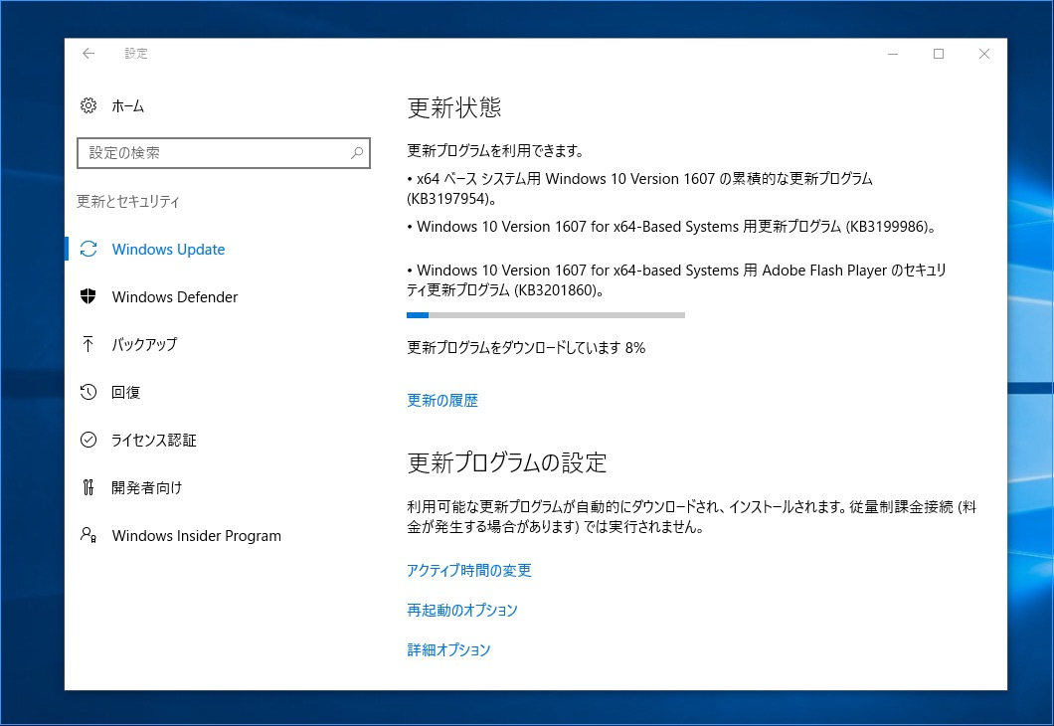Click アクティブ時間の変更 link

469,571
